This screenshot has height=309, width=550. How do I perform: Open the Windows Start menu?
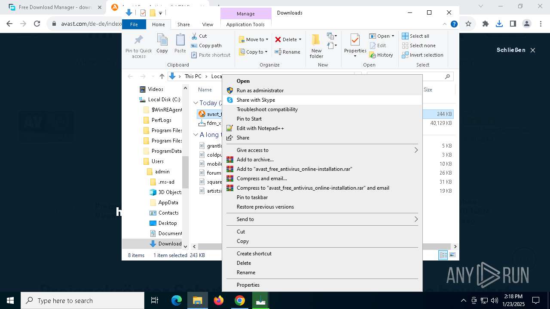tap(10, 300)
